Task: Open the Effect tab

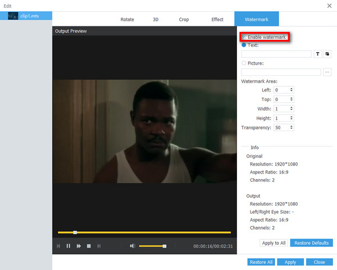Action: (x=217, y=20)
